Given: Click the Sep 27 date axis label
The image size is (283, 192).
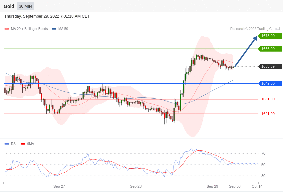Looking at the screenshot, I should pos(59,186).
